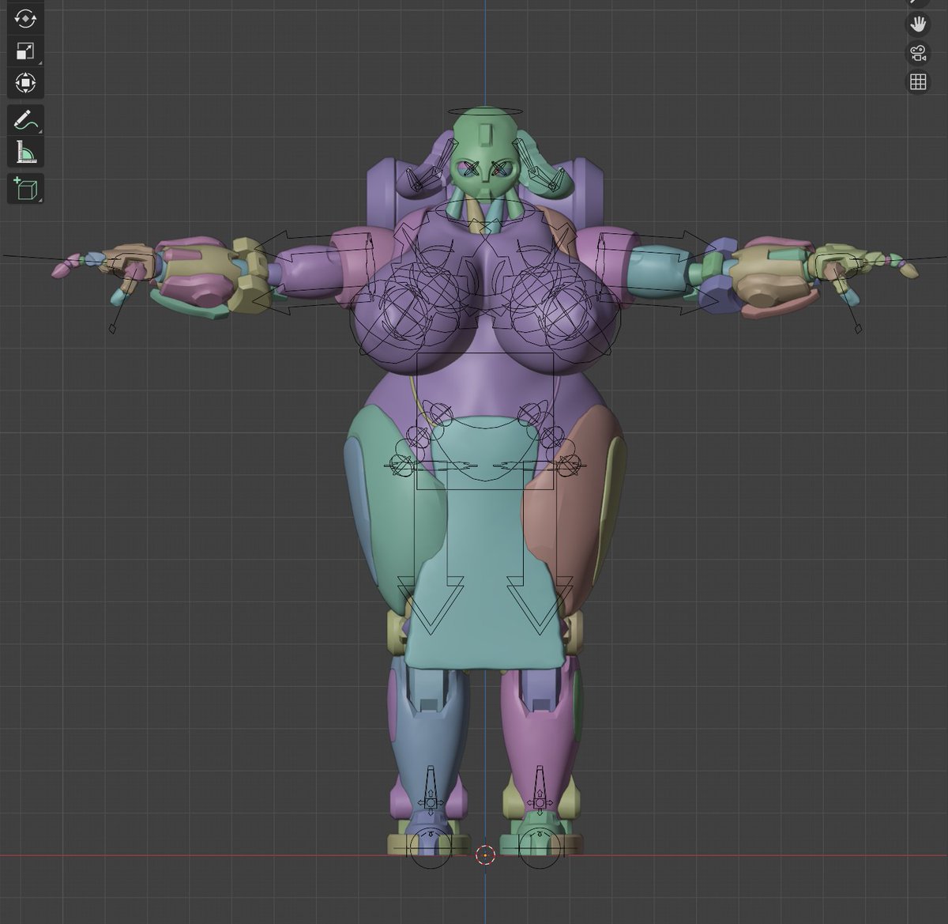Select the Scale tool in the toolbar

26,50
